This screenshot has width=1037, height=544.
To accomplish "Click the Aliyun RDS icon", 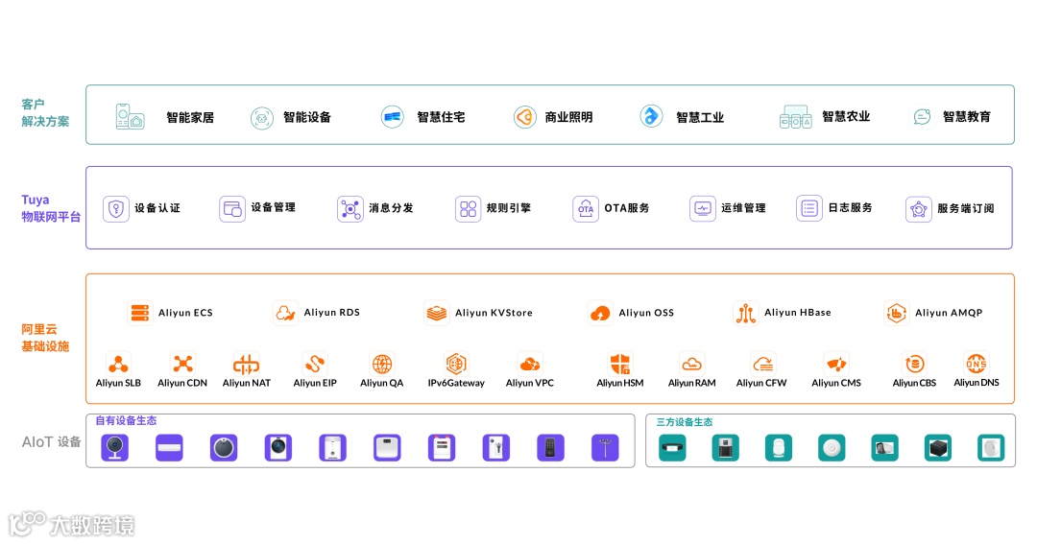I will tap(285, 313).
